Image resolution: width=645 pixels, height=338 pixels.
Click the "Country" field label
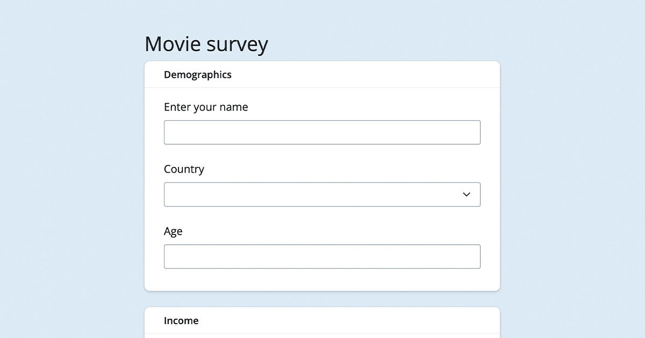click(x=184, y=170)
